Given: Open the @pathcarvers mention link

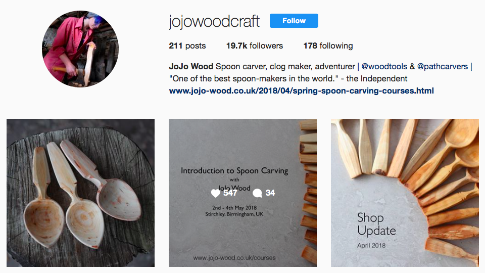Looking at the screenshot, I should [443, 67].
